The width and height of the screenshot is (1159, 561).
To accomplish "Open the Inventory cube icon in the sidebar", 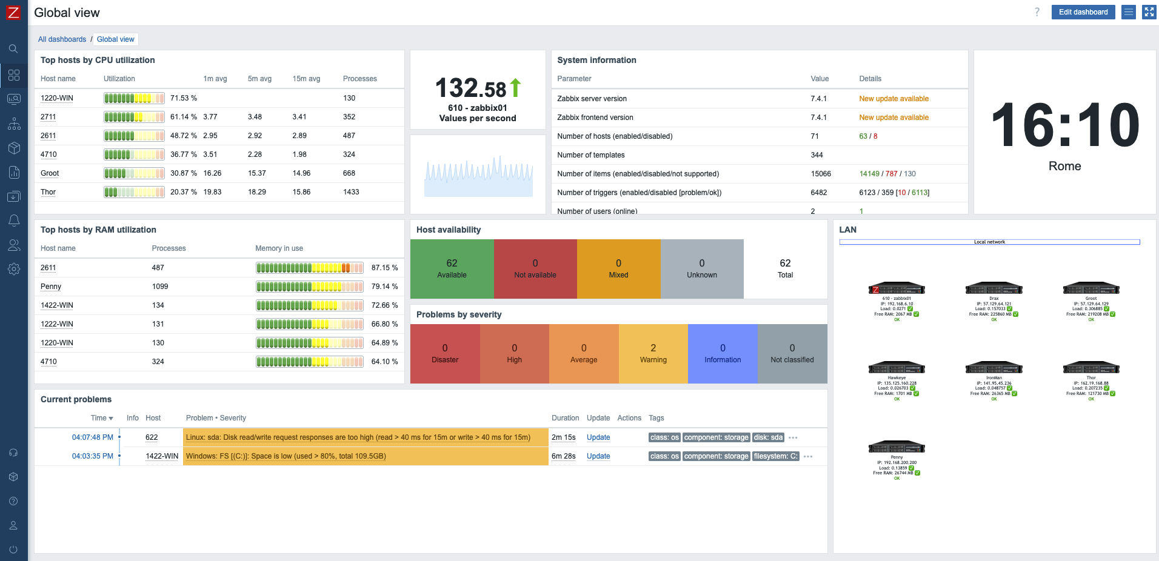I will (13, 148).
